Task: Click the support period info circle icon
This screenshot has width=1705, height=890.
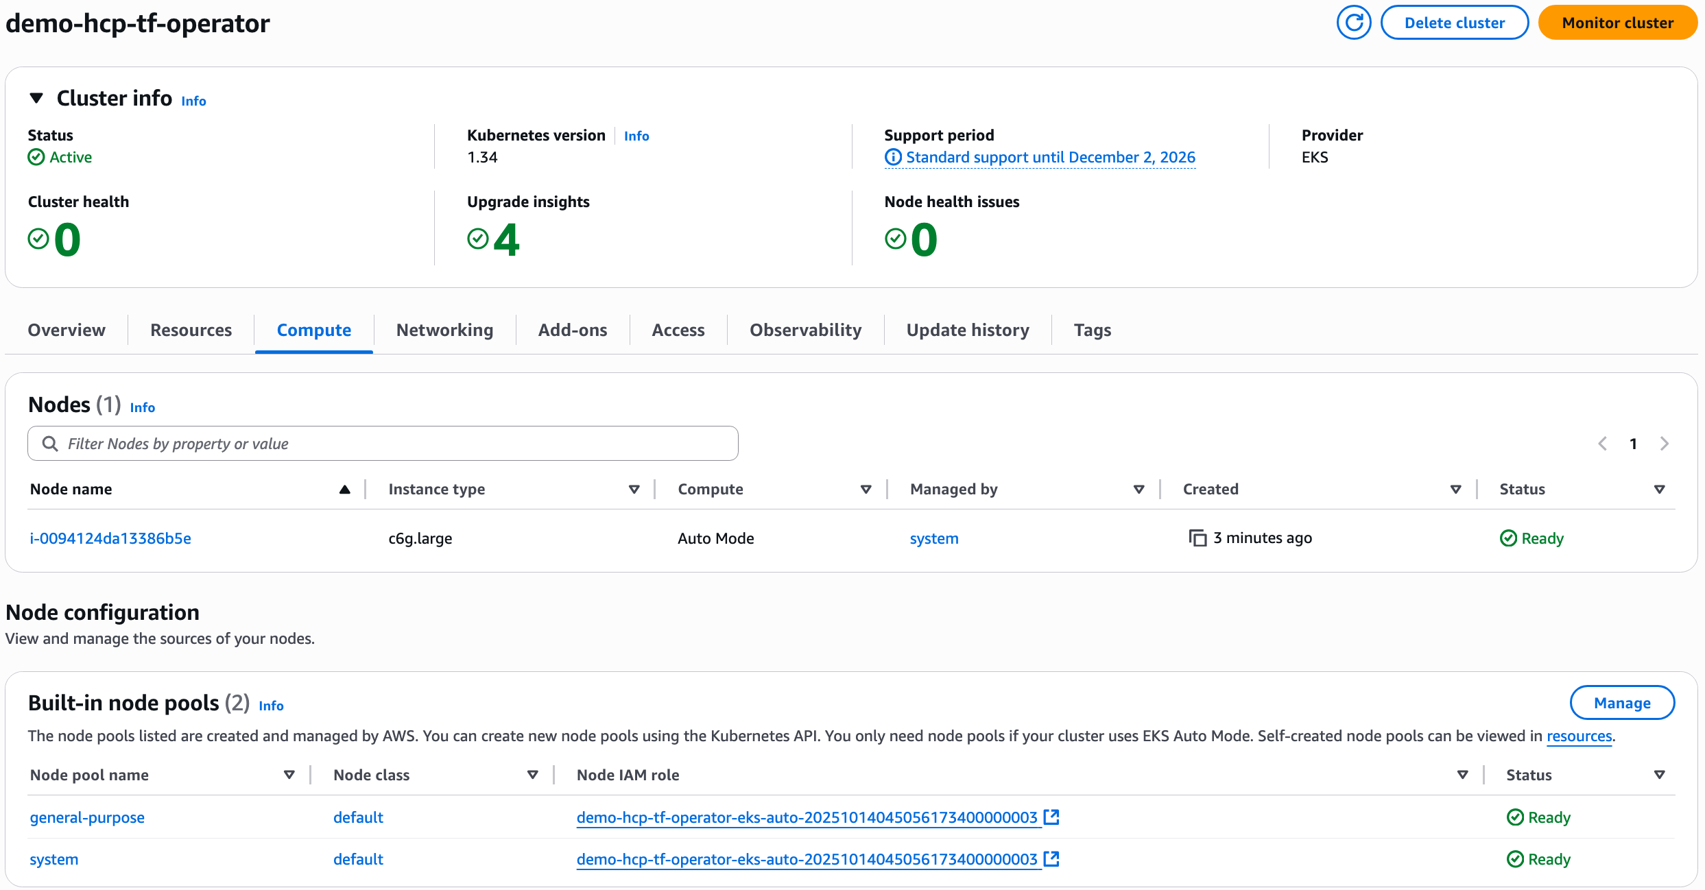Action: pos(893,157)
